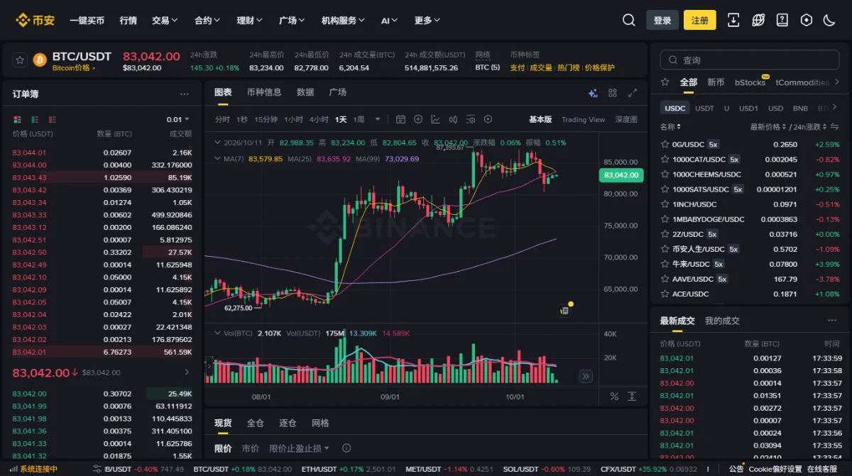Expand chart to fullscreen

point(633,93)
